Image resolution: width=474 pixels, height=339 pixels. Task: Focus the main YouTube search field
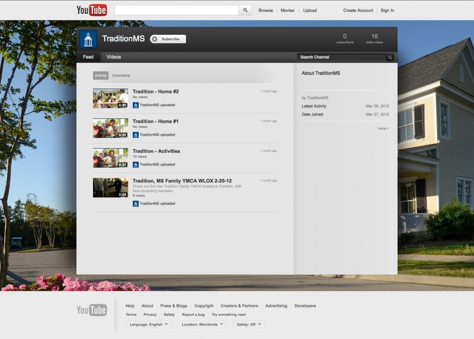tap(176, 10)
